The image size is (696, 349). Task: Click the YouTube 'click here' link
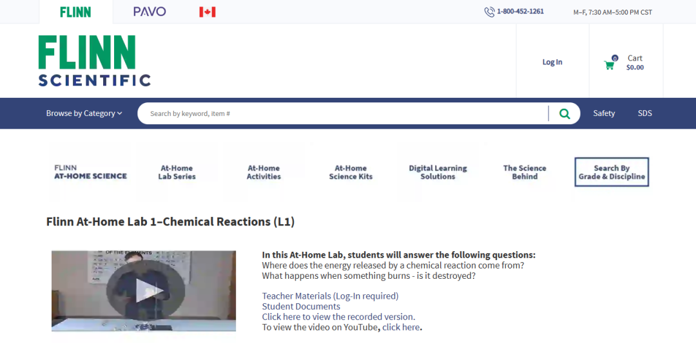401,327
